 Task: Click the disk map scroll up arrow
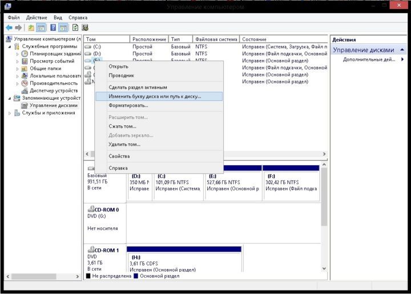pyautogui.click(x=324, y=165)
